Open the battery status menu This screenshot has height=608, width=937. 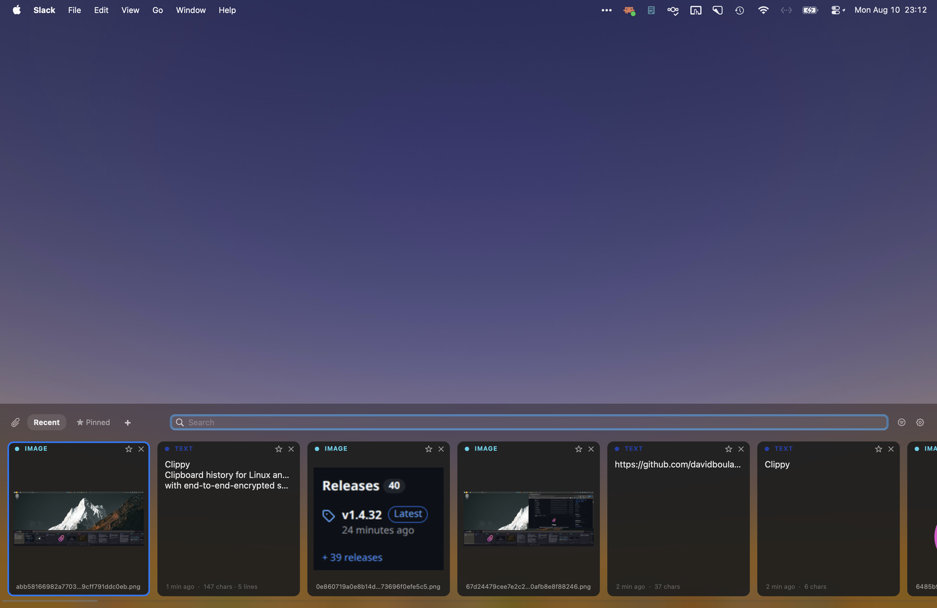810,10
